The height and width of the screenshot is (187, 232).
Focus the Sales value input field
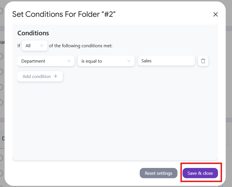click(166, 61)
